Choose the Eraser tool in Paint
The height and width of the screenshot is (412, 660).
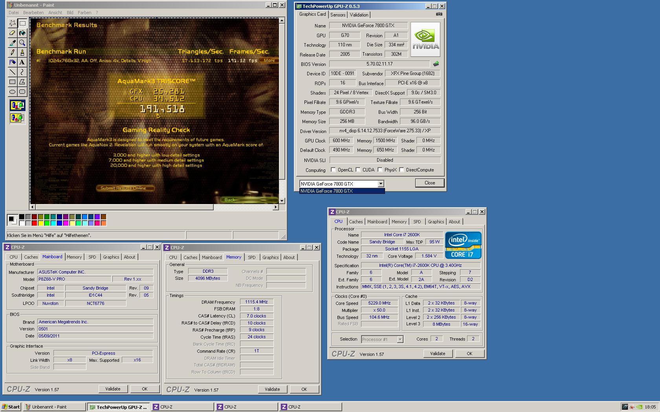13,33
